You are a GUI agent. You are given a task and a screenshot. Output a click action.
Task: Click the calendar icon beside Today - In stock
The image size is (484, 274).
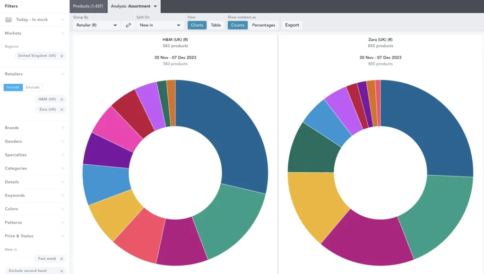pyautogui.click(x=9, y=20)
